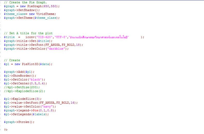Viewport: 204px width, 134px height.
Task: Click the line setting title color "darkblue"
Action: [x=36, y=49]
